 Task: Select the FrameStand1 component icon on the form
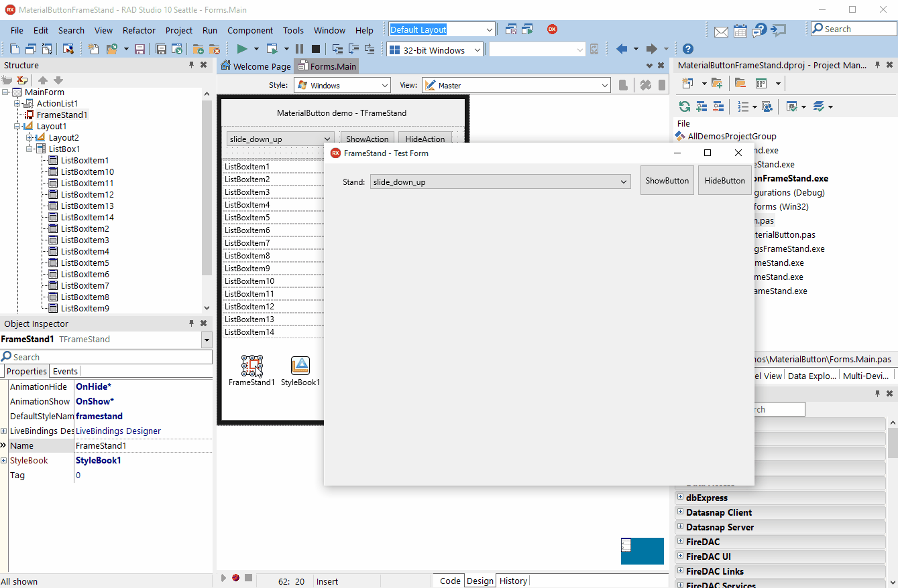pyautogui.click(x=251, y=366)
